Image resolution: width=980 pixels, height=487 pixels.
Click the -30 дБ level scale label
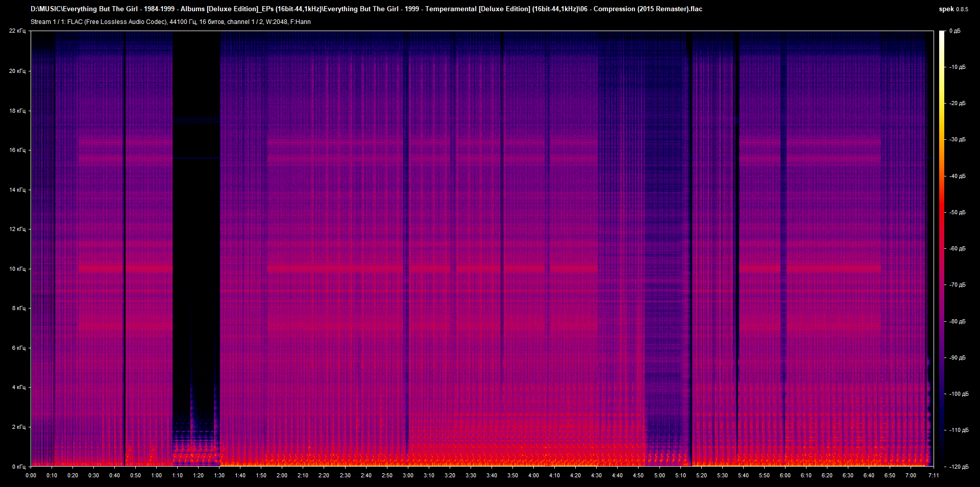[957, 139]
